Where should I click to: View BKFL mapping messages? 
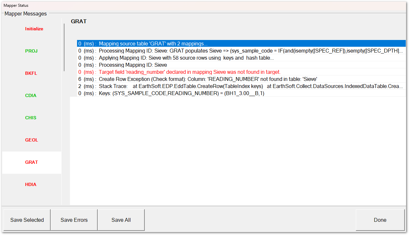point(31,73)
